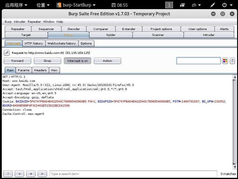Screen dimensions: 238x179
Task: Forward the intercepted request
Action: (17, 61)
